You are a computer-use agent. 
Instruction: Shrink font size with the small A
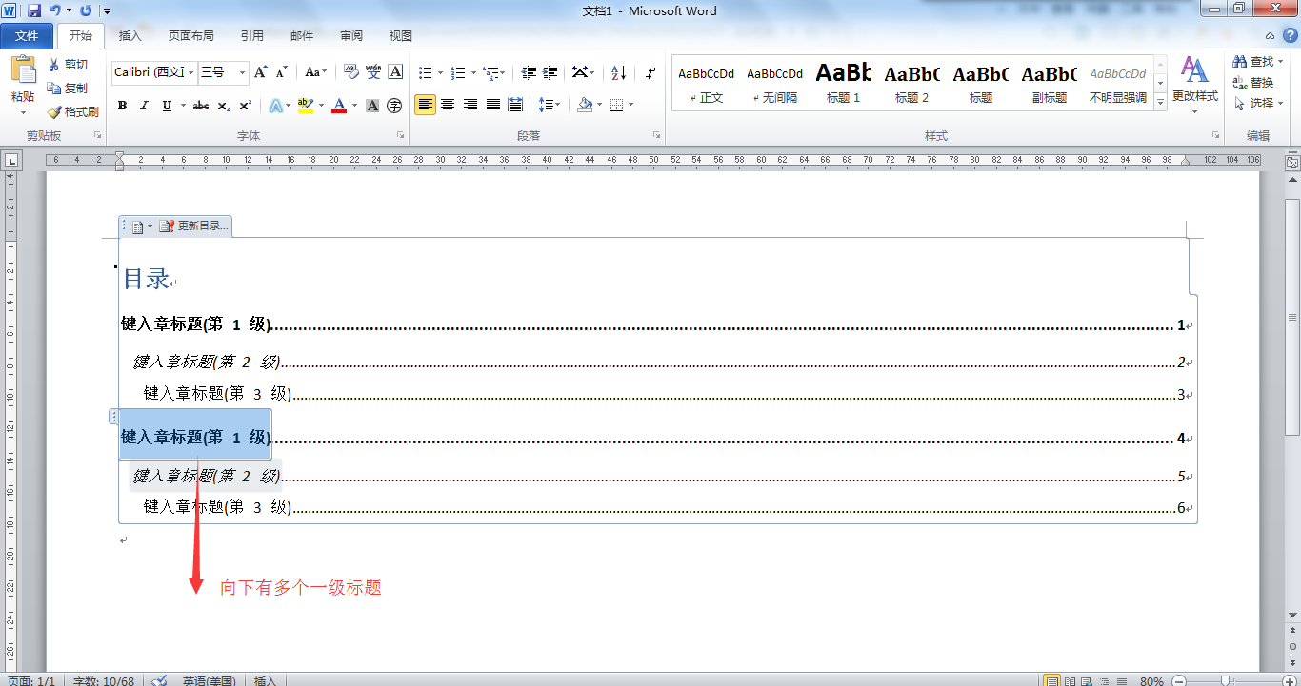tap(283, 72)
